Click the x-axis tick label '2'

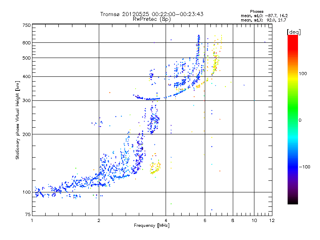click(99, 220)
